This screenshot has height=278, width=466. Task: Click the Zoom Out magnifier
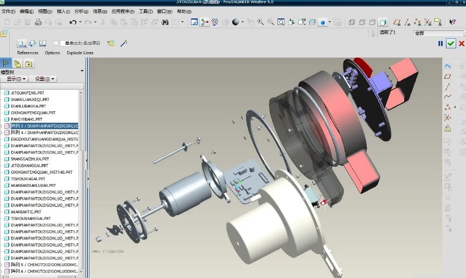coord(270,22)
